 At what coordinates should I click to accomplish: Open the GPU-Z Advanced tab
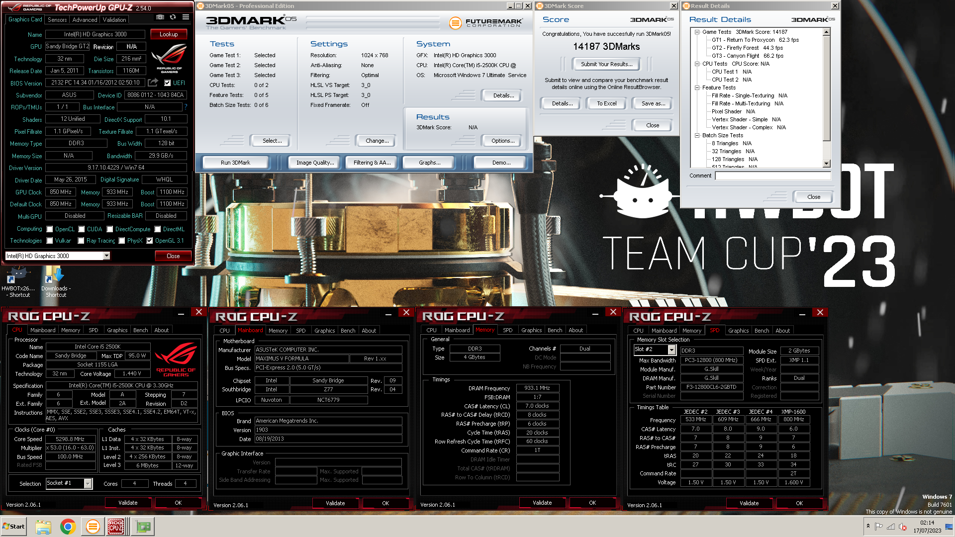coord(85,20)
